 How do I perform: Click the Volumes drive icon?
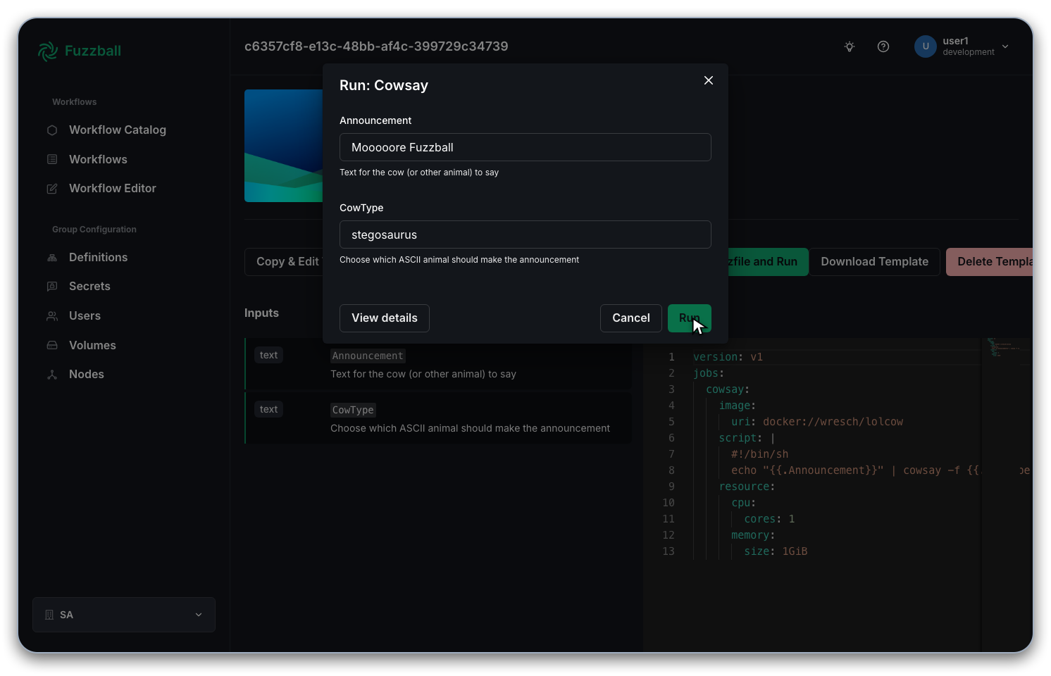52,345
